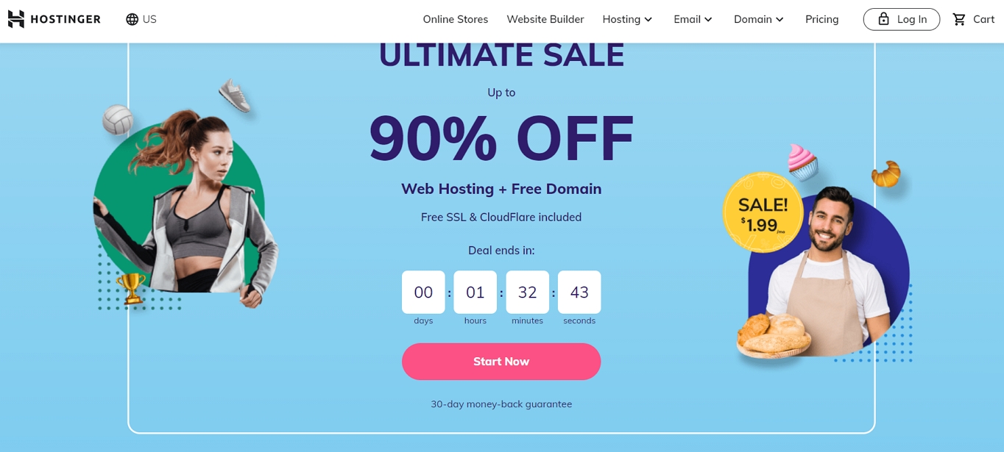Click the gold trophy icon
The height and width of the screenshot is (452, 1004).
131,287
